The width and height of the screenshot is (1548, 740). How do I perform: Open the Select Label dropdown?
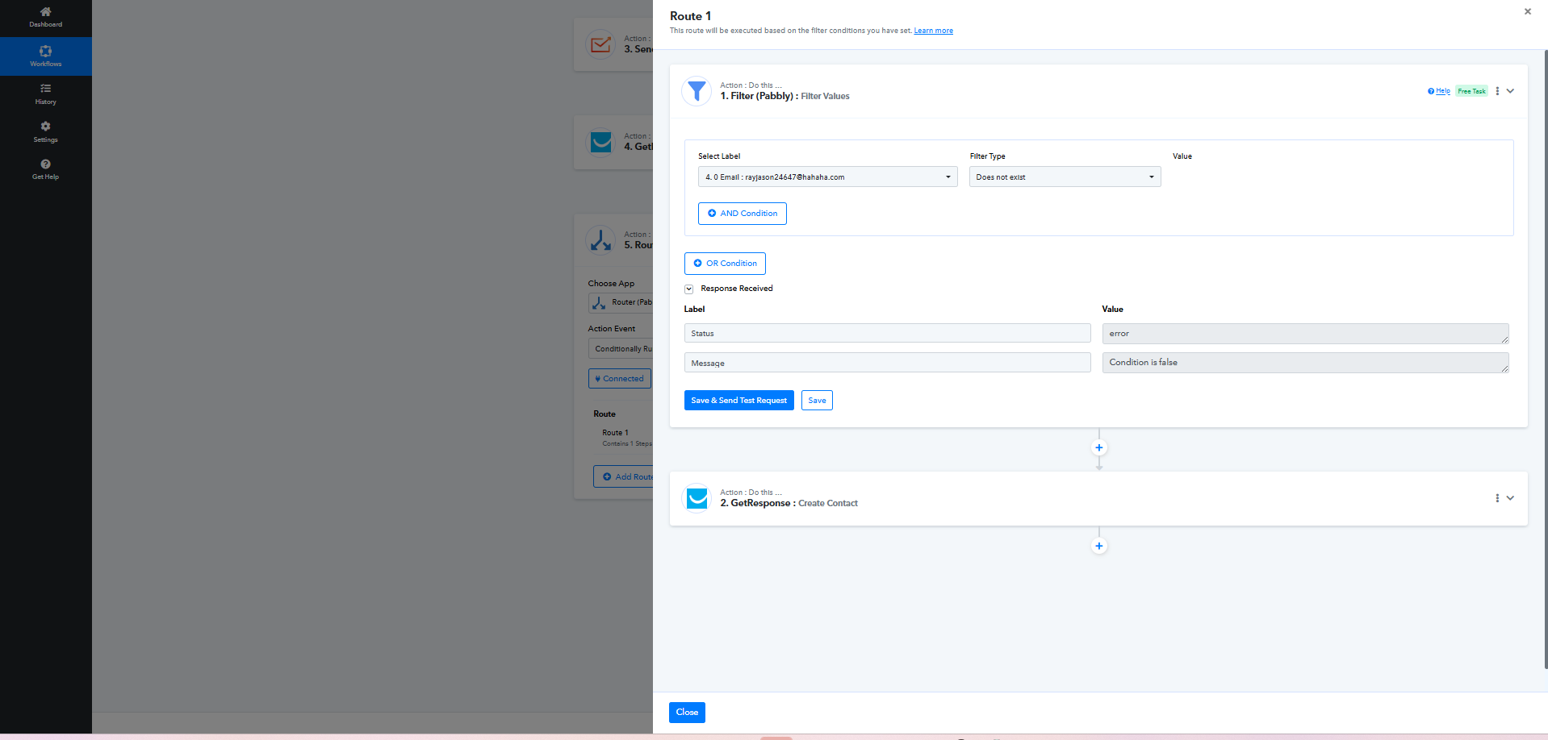pos(827,177)
